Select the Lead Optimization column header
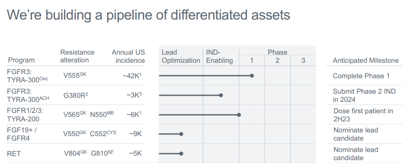 click(181, 57)
